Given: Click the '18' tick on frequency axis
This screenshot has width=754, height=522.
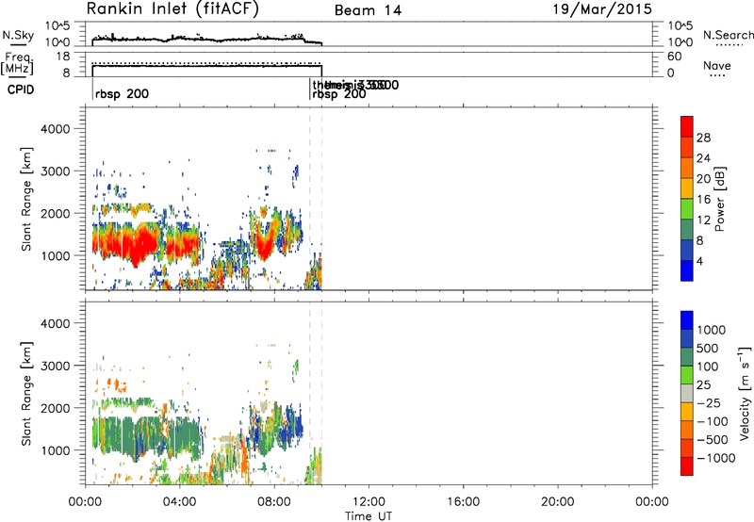Looking at the screenshot, I should tap(62, 57).
